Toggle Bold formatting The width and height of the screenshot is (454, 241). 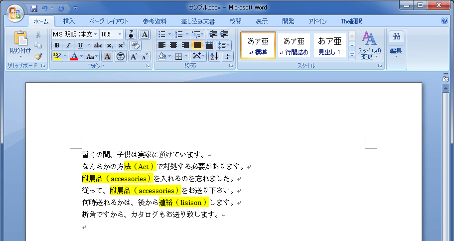57,45
